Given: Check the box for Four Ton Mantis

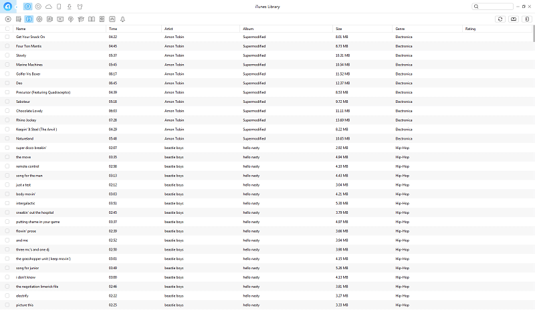Looking at the screenshot, I should tap(7, 46).
